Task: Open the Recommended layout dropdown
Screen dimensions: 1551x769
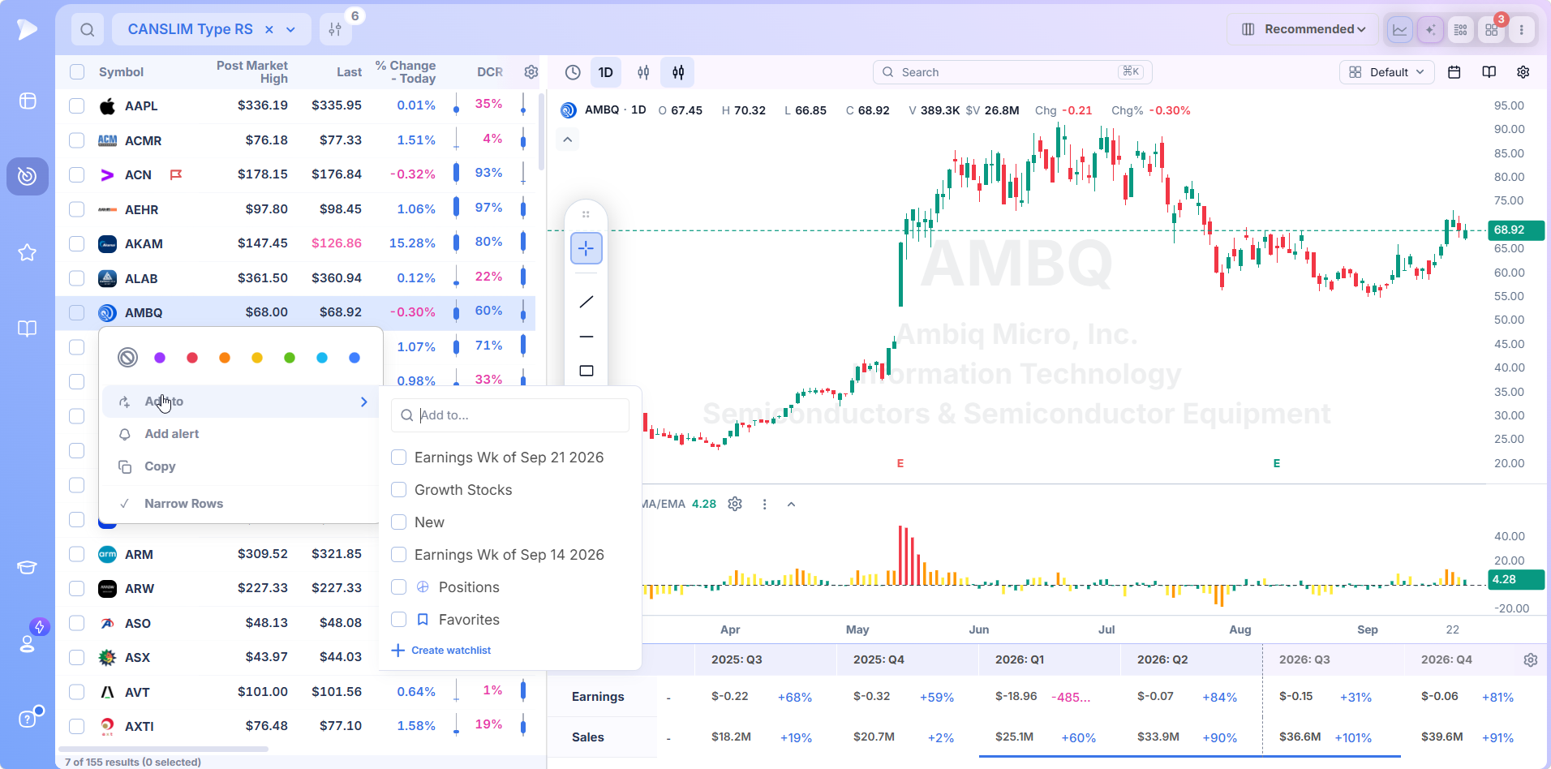Action: (x=1303, y=29)
